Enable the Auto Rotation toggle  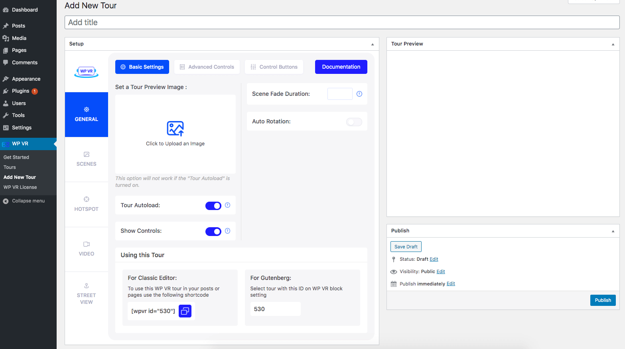coord(354,122)
